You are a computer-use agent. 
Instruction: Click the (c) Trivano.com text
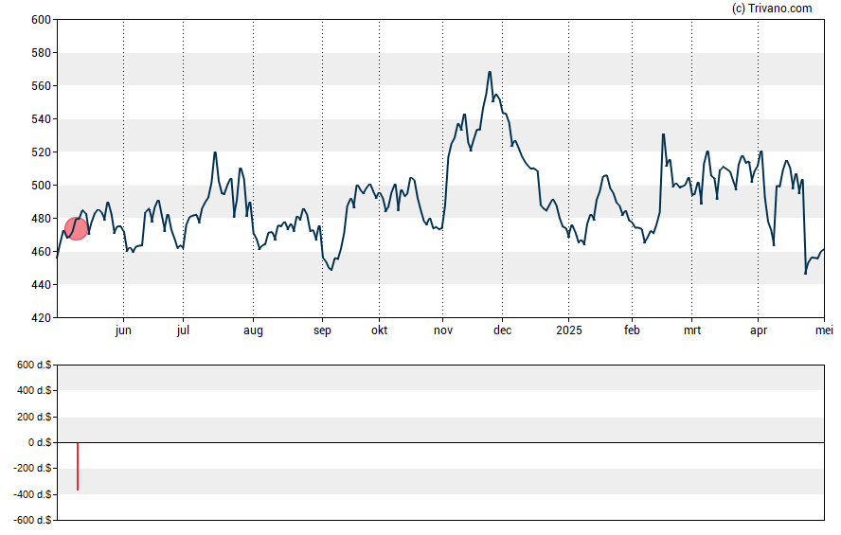[772, 8]
